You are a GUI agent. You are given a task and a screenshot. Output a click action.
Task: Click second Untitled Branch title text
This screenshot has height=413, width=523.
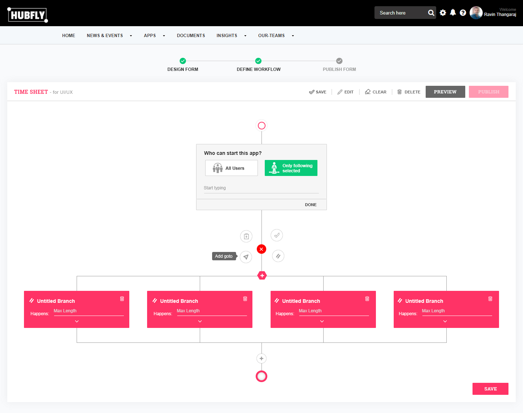tap(179, 301)
